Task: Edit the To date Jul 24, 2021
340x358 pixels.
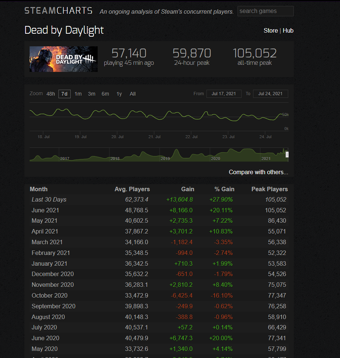Action: [270, 94]
